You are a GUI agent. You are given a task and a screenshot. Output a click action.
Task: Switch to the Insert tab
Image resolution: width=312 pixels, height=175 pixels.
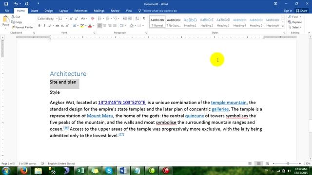[35, 11]
